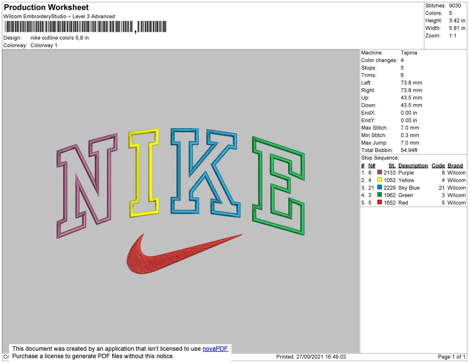This screenshot has height=363, width=469.
Task: Click the design name 'nike outline colors 5,8 in'
Action: point(60,38)
